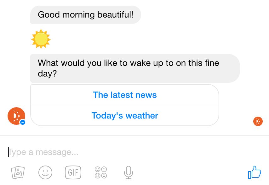The height and width of the screenshot is (185, 269).
Task: Tap the GIF label inside its rounded frame
Action: tap(73, 172)
